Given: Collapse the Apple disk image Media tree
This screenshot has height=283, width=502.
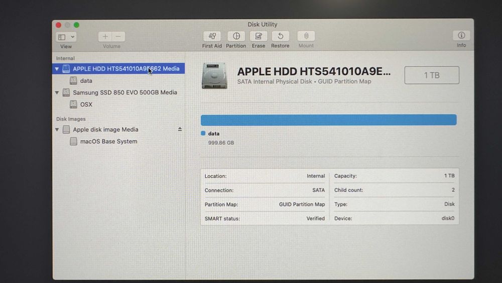Looking at the screenshot, I should click(x=57, y=130).
